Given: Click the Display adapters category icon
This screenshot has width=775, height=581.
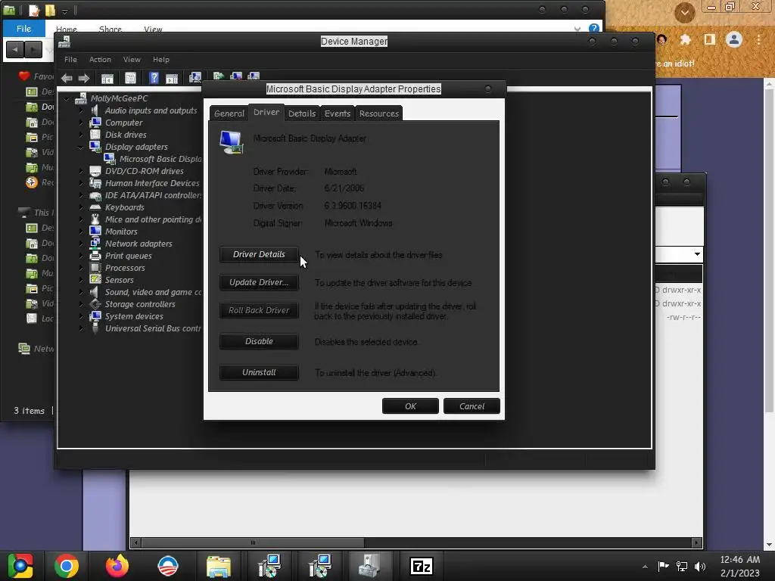Looking at the screenshot, I should coord(95,147).
